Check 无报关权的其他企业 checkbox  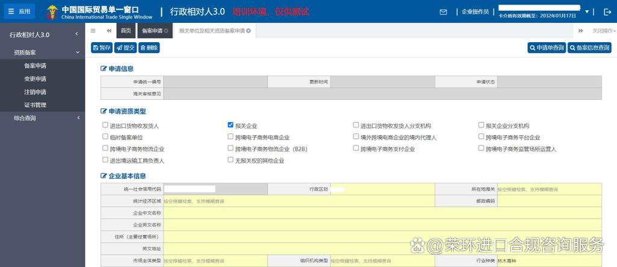(x=231, y=159)
